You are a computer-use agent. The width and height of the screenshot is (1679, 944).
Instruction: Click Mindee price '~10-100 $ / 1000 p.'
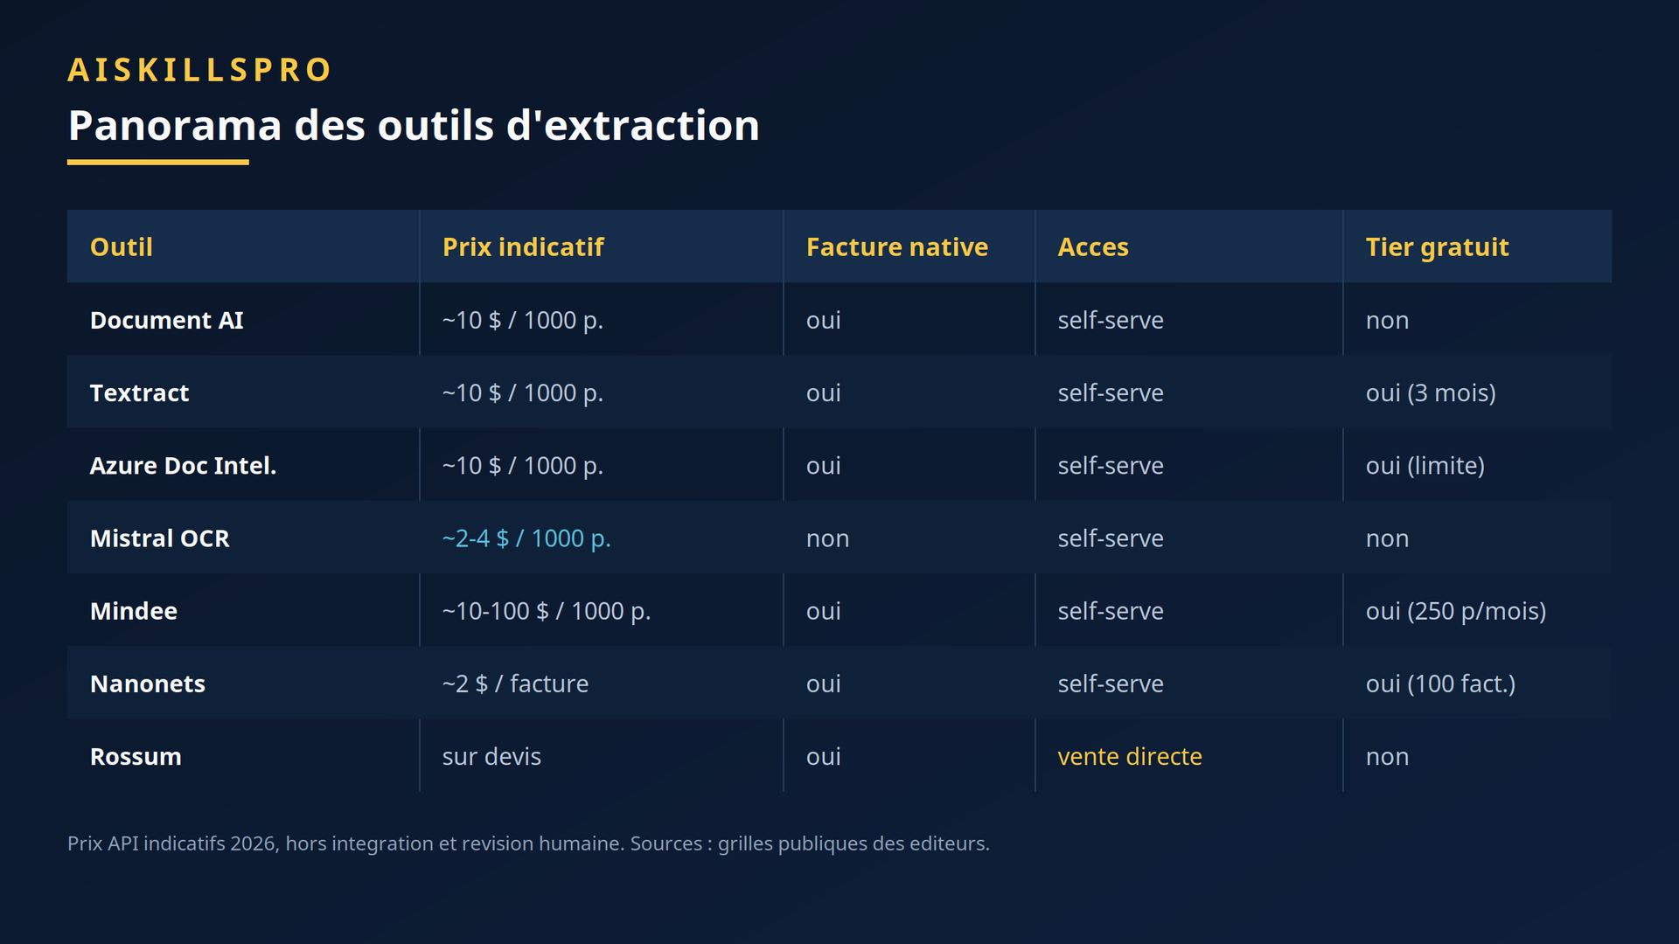[547, 610]
